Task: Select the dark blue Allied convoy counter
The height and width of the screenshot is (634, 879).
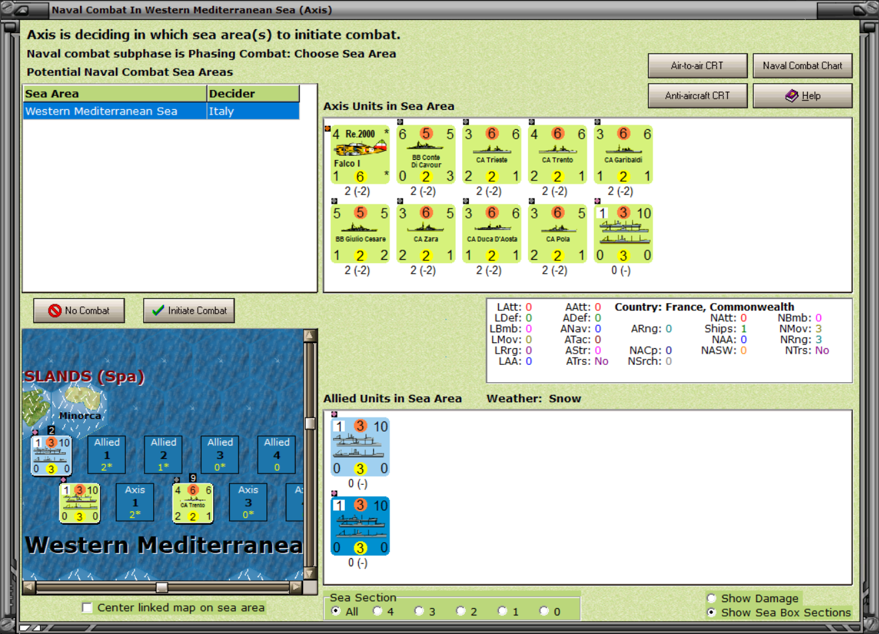Action: (x=360, y=525)
